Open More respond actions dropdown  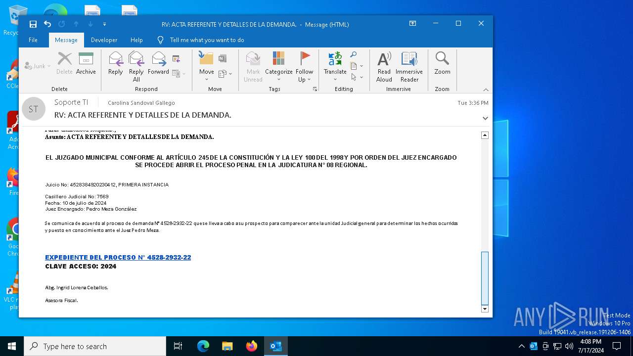[x=179, y=74]
